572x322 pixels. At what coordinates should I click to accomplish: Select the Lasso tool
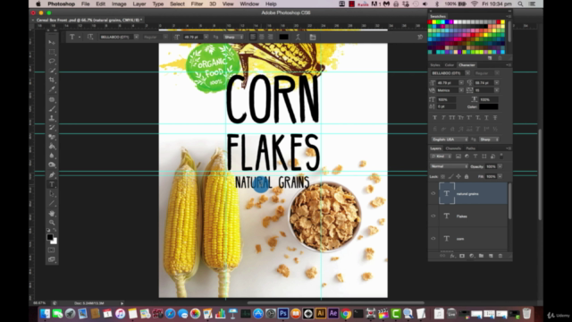(52, 61)
